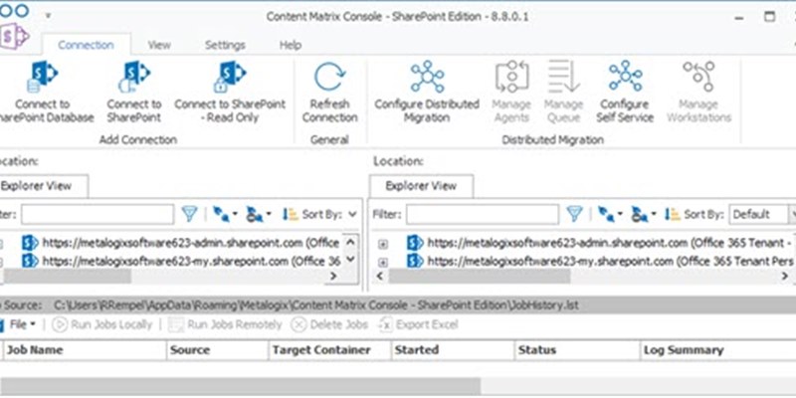This screenshot has height=398, width=796.
Task: Click left pane horizontal scrollbar right arrow
Action: tap(333, 277)
